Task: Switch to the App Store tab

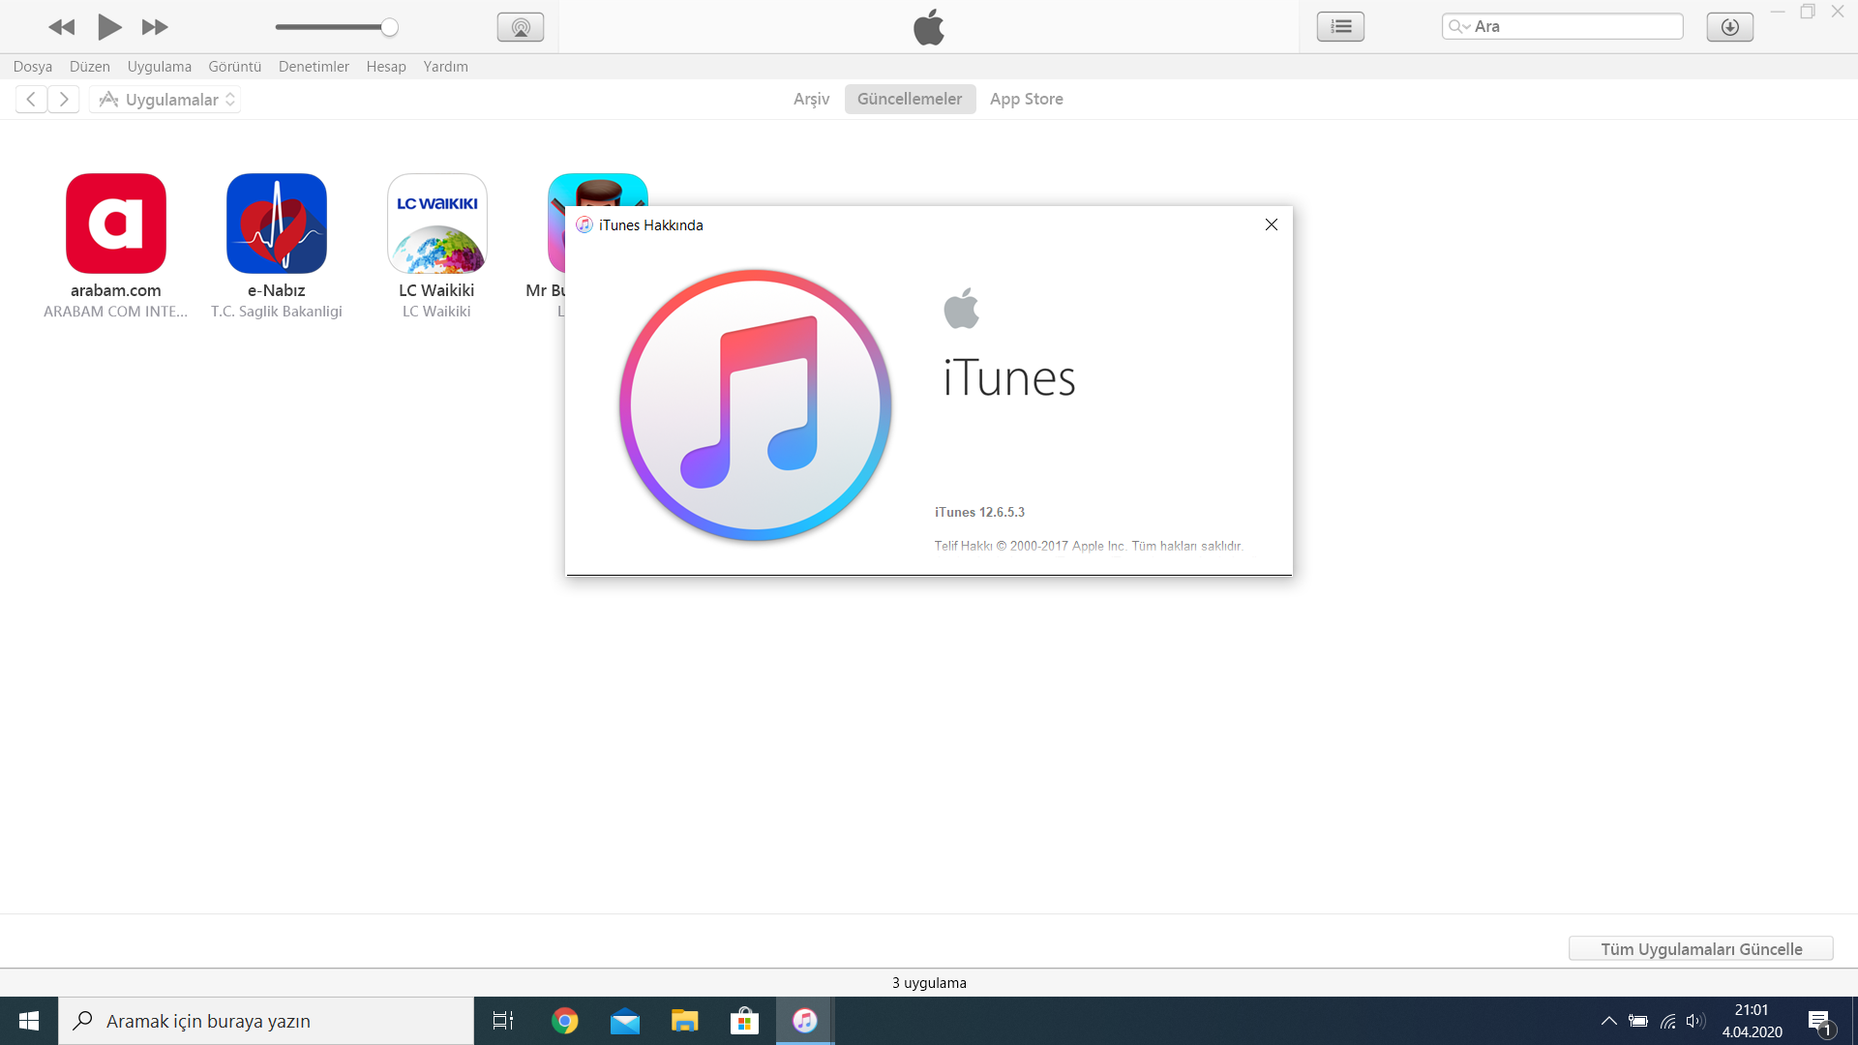Action: (1026, 99)
